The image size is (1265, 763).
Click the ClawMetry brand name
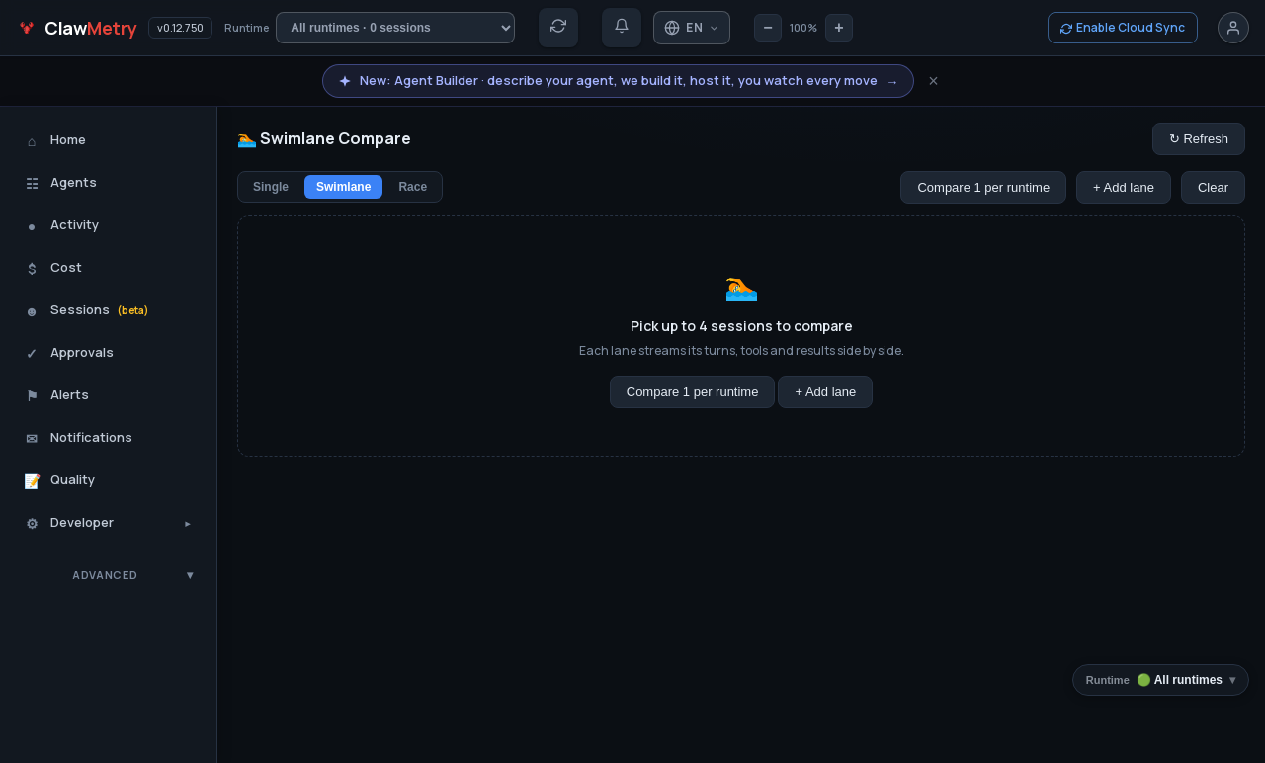tap(91, 28)
